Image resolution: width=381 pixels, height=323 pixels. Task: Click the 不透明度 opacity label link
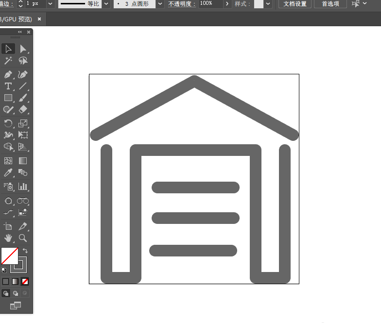pos(182,4)
